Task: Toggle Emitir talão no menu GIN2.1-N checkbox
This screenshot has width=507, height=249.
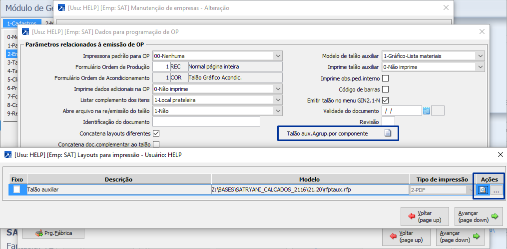Action: [x=385, y=100]
